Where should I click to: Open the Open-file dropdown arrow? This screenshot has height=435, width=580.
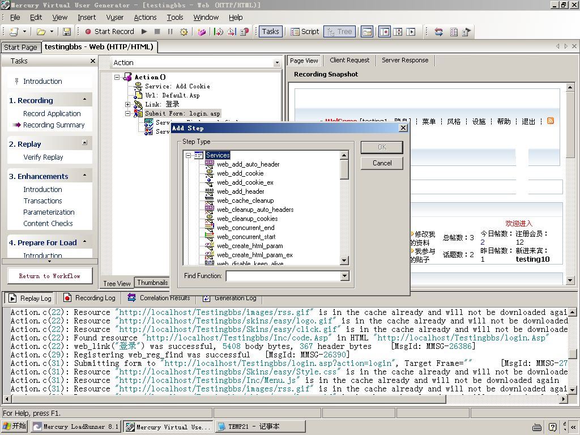point(52,32)
